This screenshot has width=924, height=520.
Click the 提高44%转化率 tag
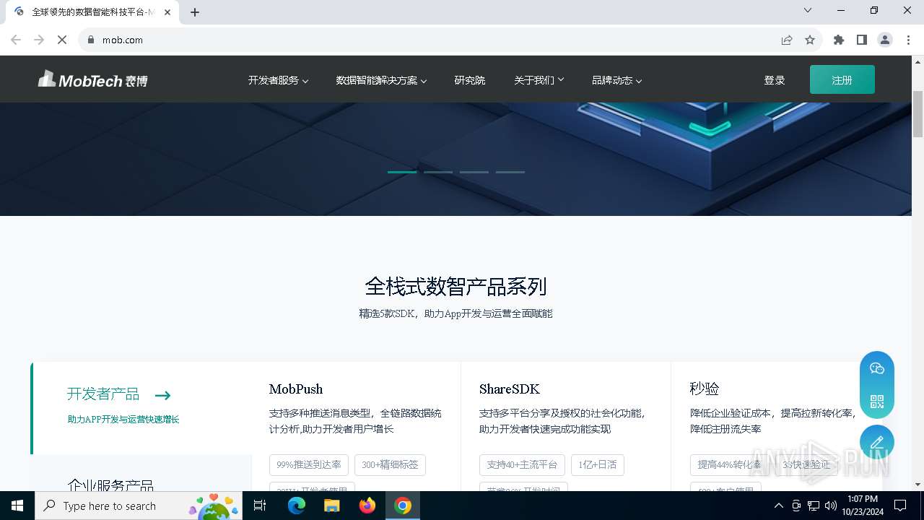[x=729, y=464]
